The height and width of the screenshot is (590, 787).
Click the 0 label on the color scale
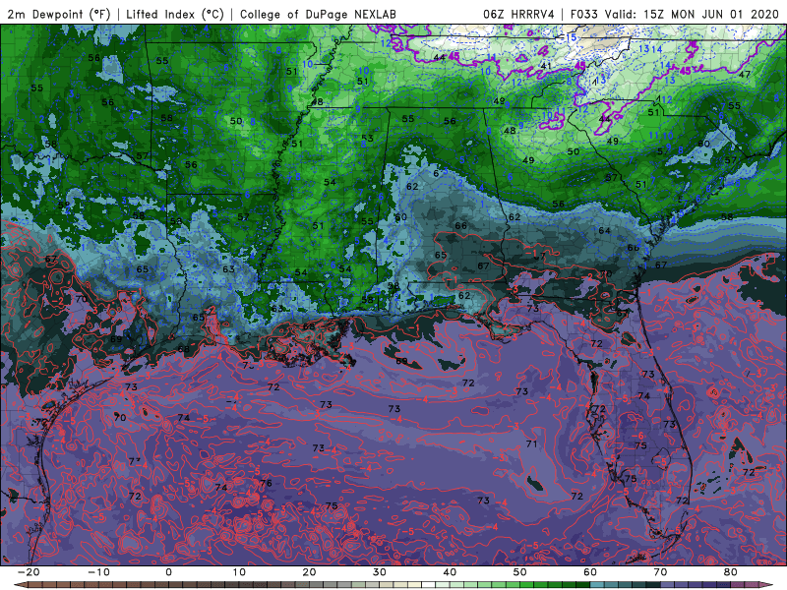168,572
